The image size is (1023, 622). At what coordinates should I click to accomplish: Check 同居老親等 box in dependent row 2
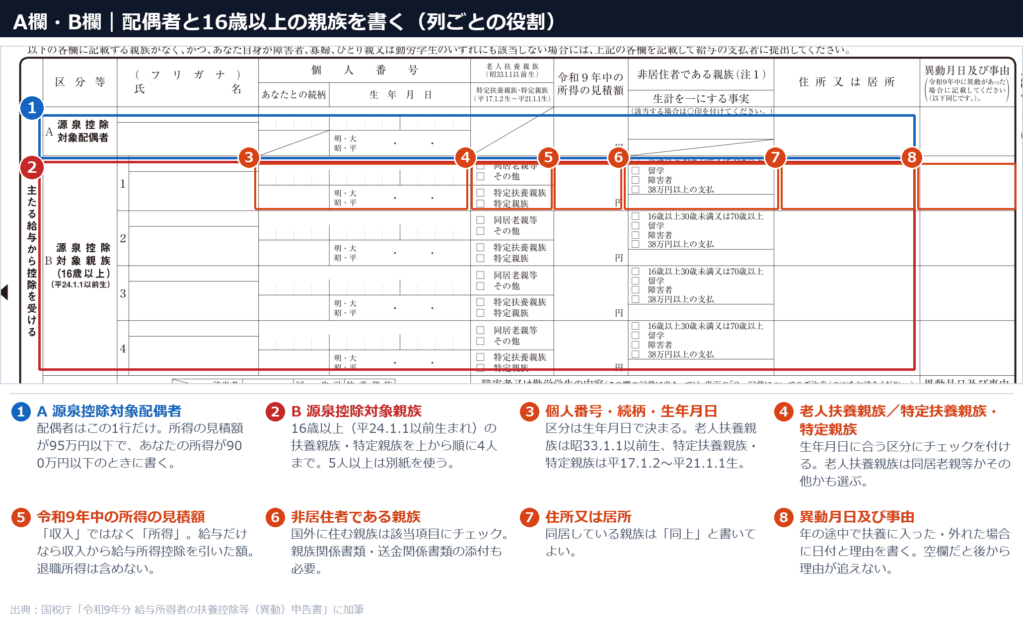(480, 220)
